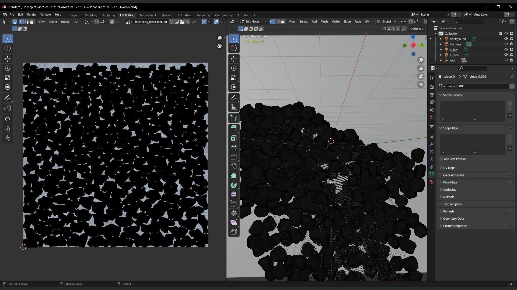Choose the Measure tool in 3D viewport
Screen dimensions: 517x290
tap(234, 108)
